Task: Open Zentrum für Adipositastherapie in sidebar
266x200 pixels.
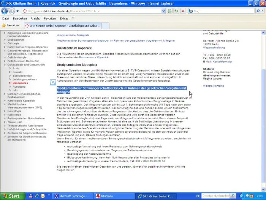Action: pos(27,133)
